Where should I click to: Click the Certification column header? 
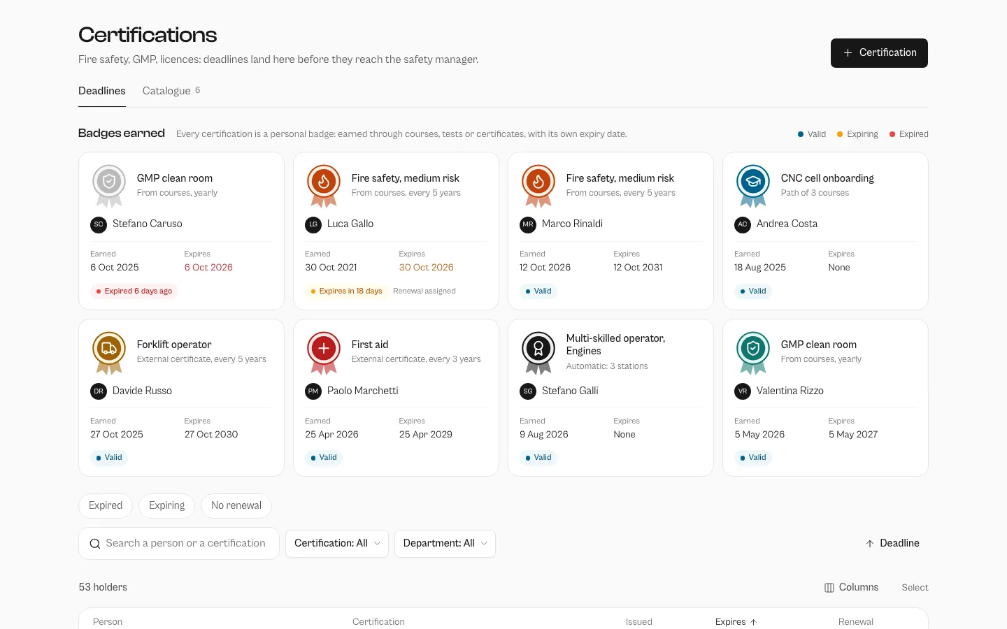(378, 622)
